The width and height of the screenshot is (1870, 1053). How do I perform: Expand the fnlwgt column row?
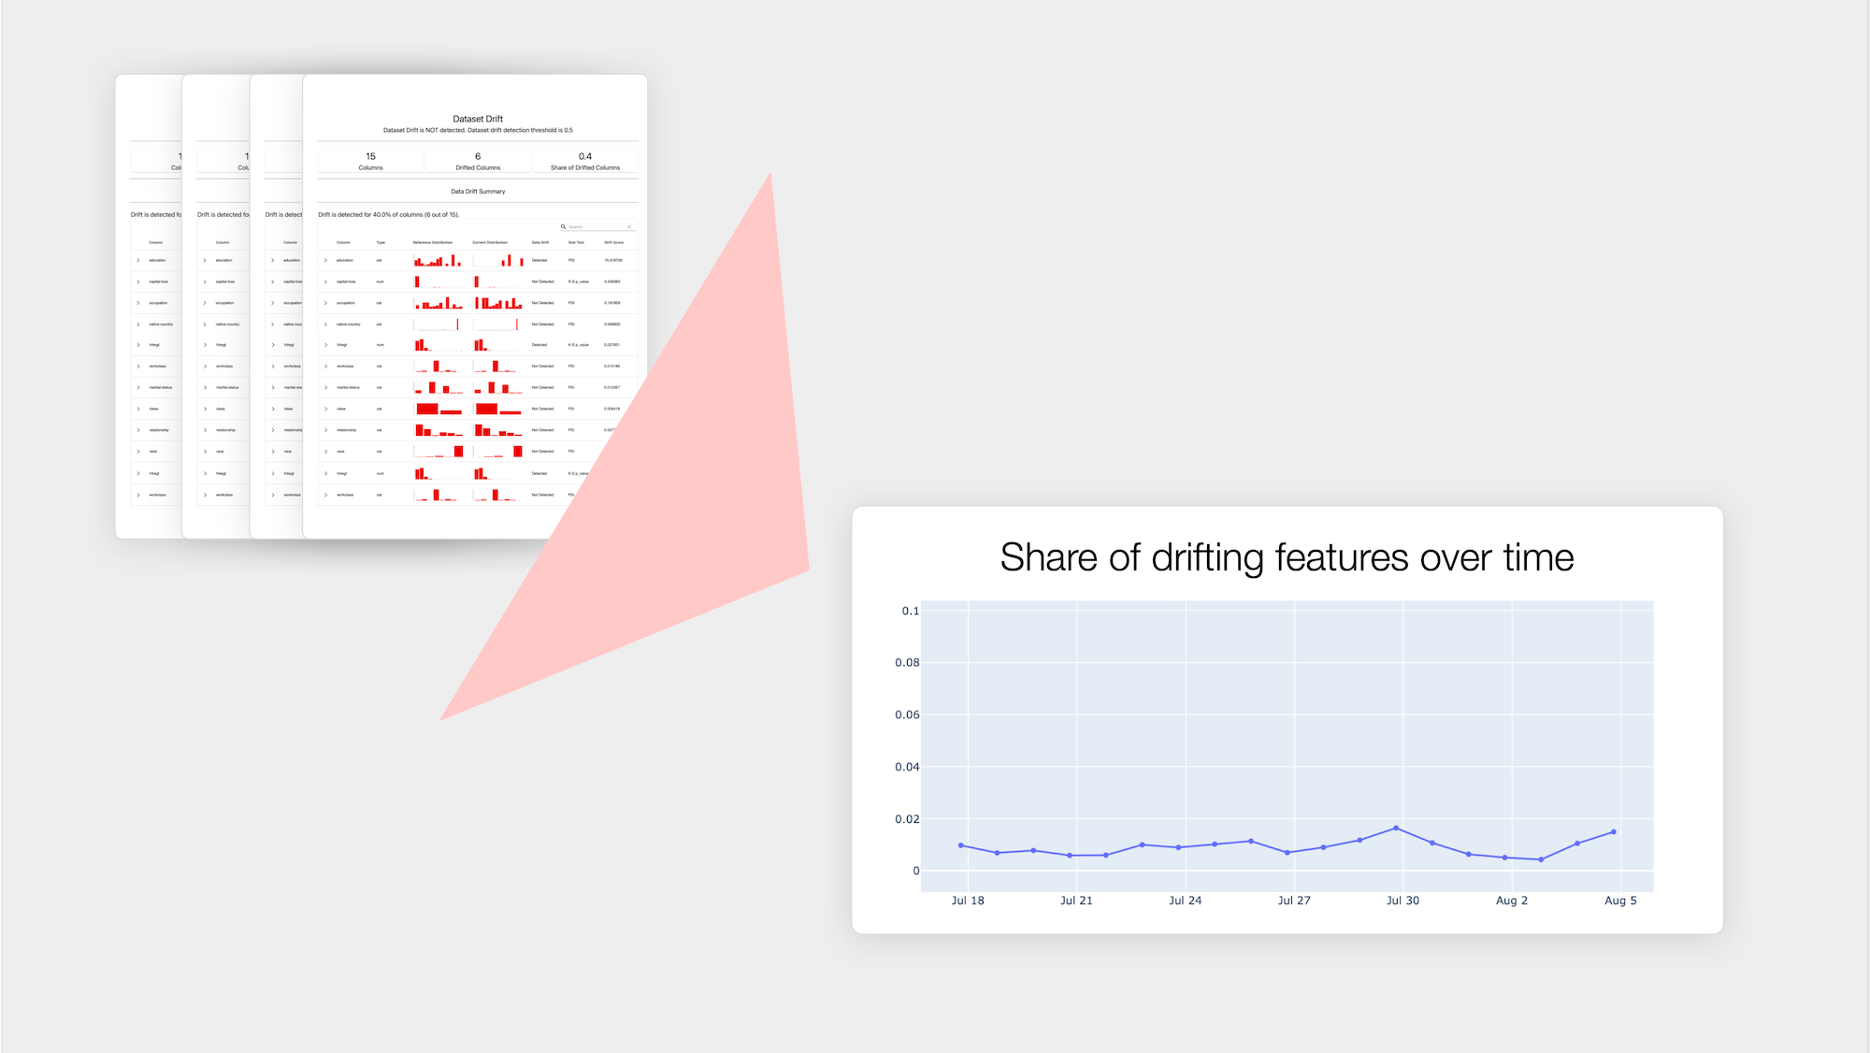click(326, 345)
